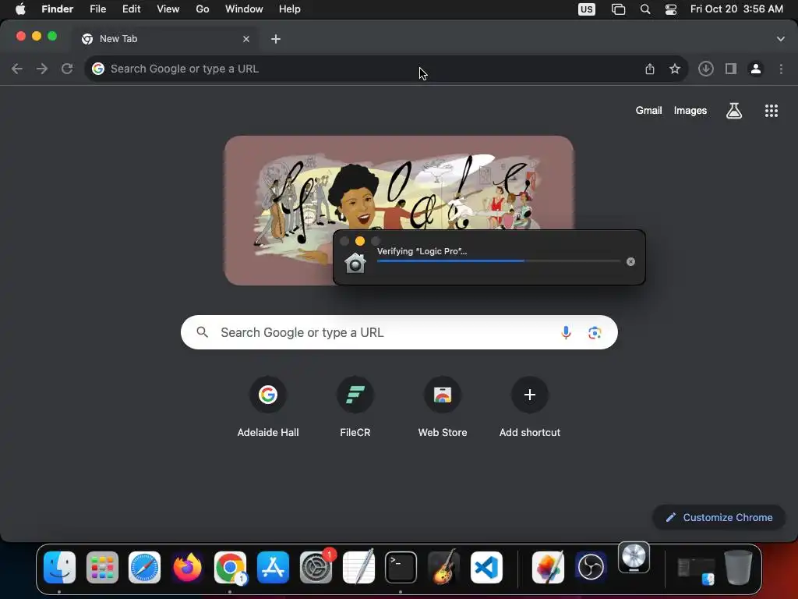Open Search Labs flask icon
Viewport: 798px width, 599px height.
734,111
